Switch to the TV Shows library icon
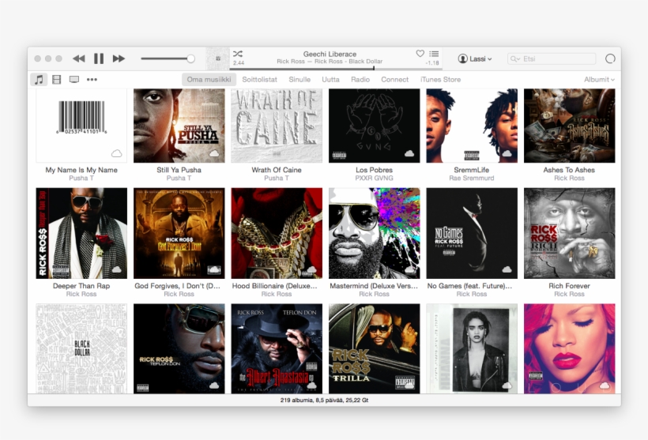The width and height of the screenshot is (648, 440). pyautogui.click(x=74, y=79)
